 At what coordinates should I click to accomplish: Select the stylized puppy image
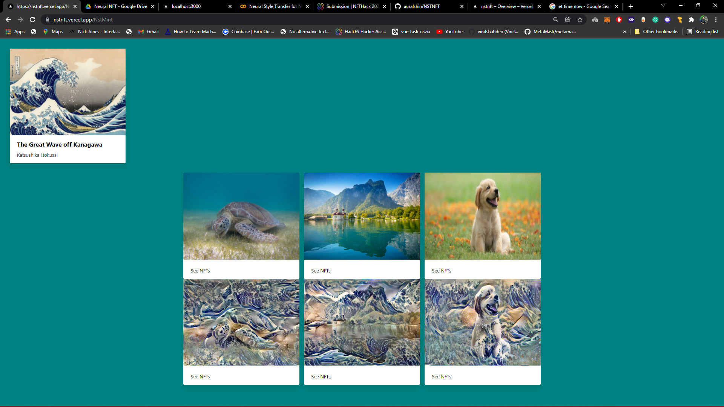click(483, 322)
